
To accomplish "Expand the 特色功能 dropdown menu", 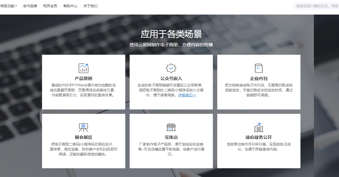I will tap(8, 6).
